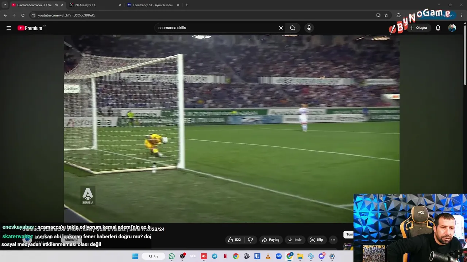This screenshot has height=262, width=467.
Task: Open Zoom from the taskbar
Action: [x=279, y=256]
